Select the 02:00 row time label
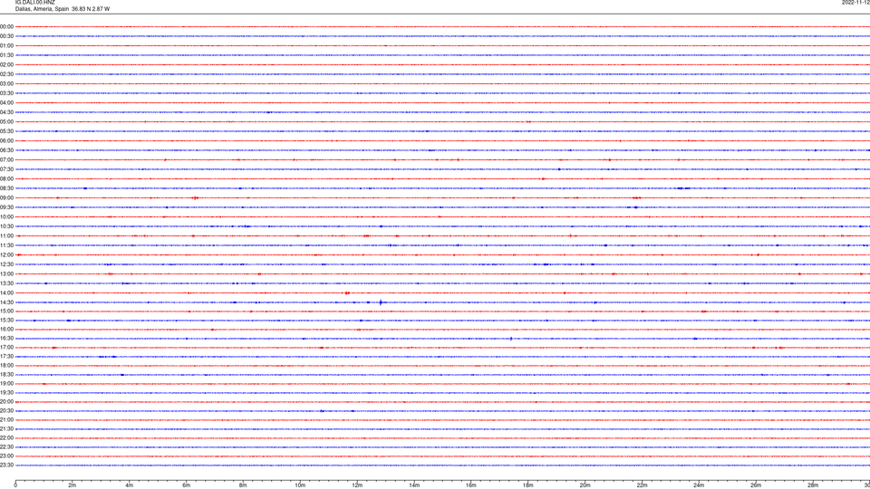The height and width of the screenshot is (489, 870). (x=6, y=65)
